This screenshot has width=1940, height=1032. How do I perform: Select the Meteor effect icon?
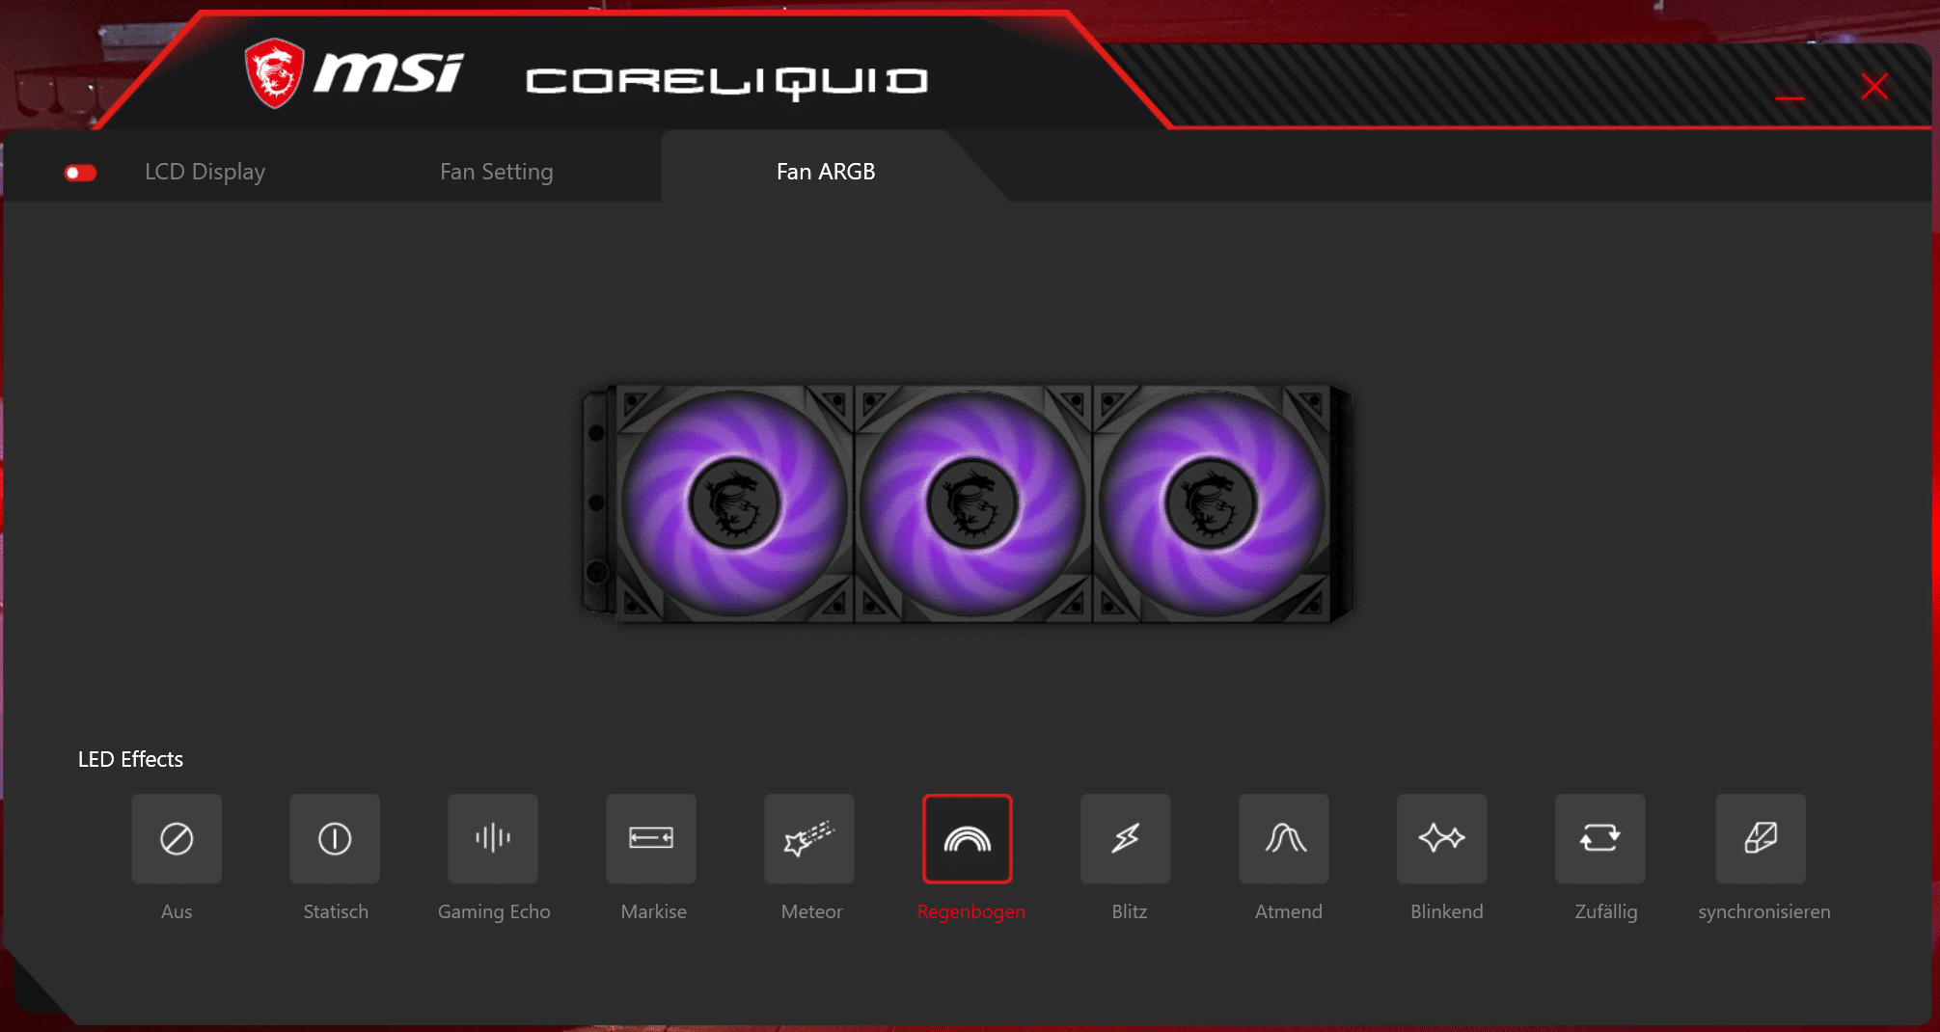coord(809,838)
